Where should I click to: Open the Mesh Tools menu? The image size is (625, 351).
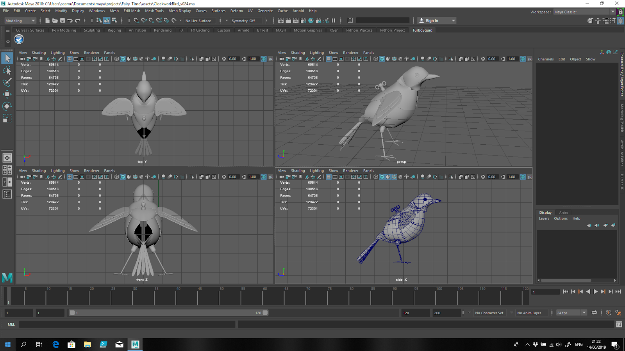tap(154, 11)
